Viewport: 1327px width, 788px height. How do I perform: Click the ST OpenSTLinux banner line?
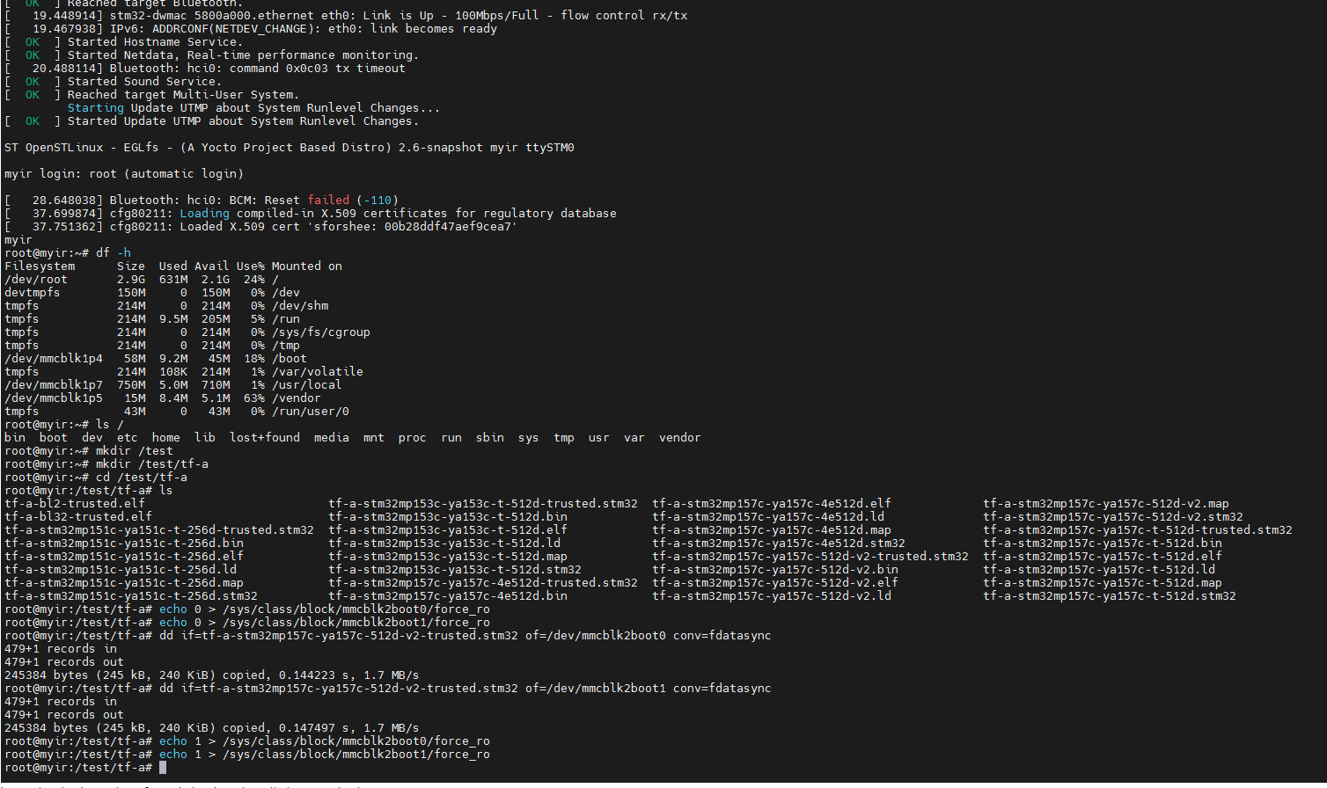290,148
